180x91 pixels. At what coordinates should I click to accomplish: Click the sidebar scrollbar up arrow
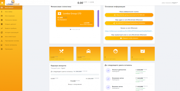pyautogui.click(x=23, y=6)
